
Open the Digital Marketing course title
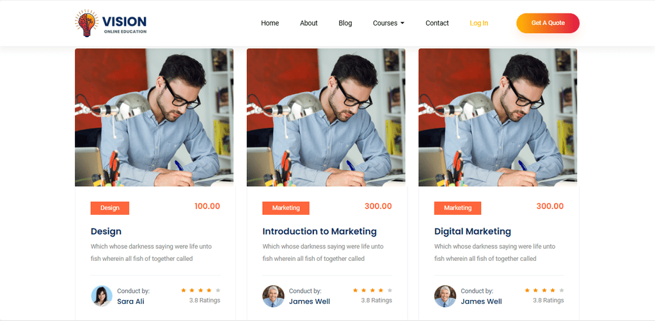point(473,231)
